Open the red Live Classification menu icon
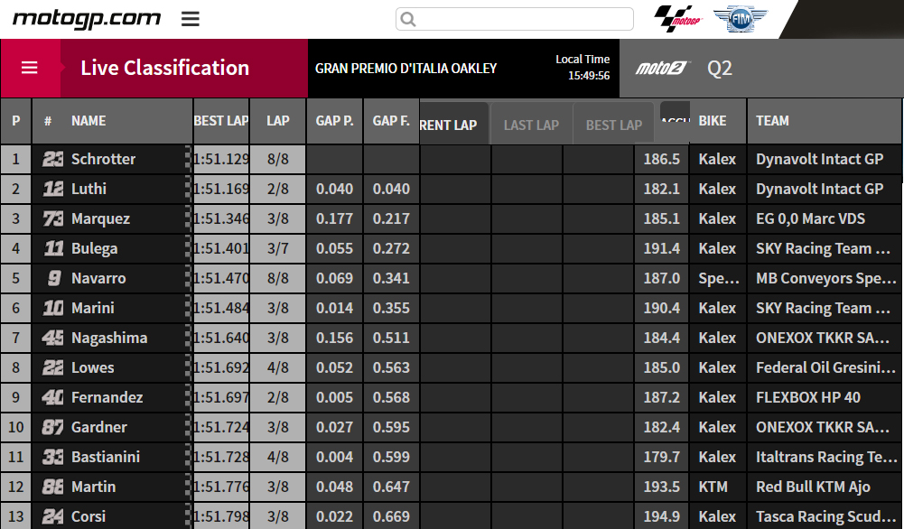 point(30,68)
